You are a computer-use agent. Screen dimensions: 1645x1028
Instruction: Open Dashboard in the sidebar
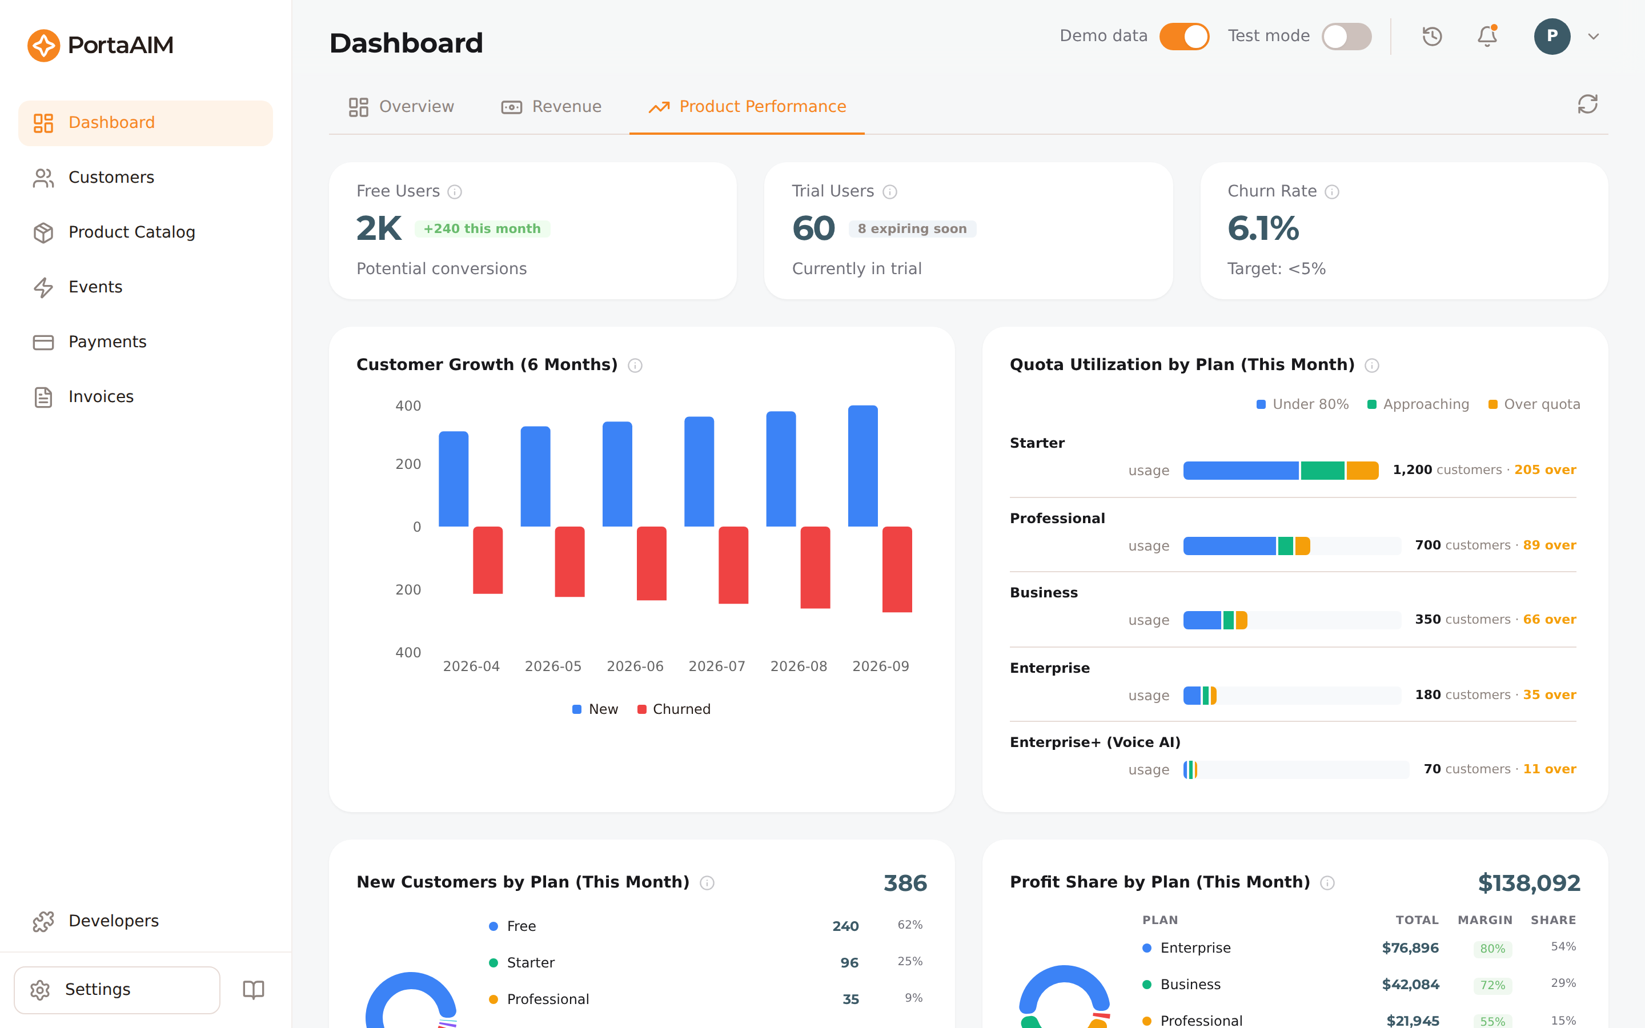(x=146, y=123)
